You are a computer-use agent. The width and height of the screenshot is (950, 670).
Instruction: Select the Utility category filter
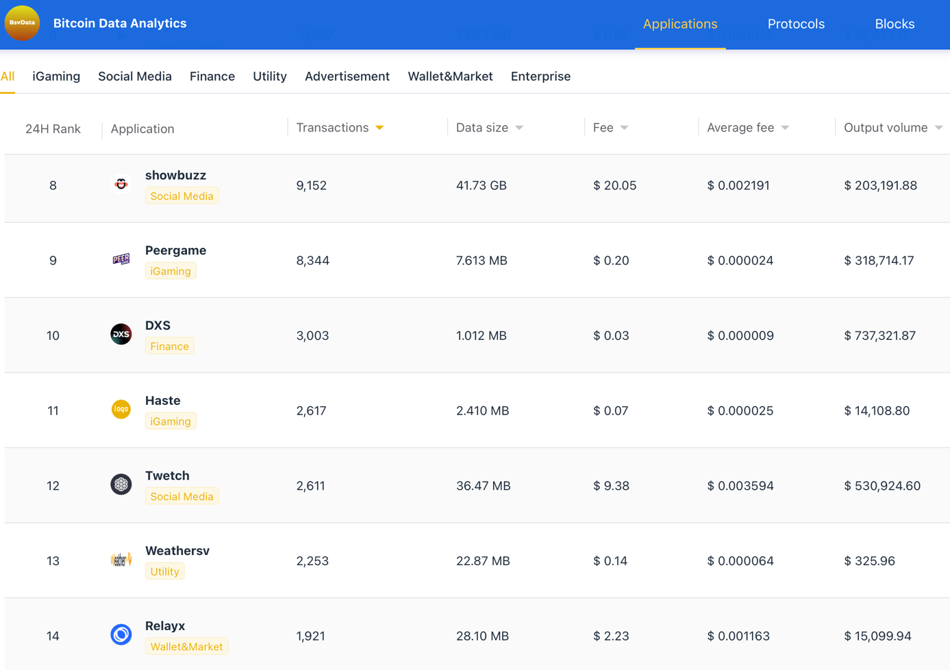pos(270,76)
